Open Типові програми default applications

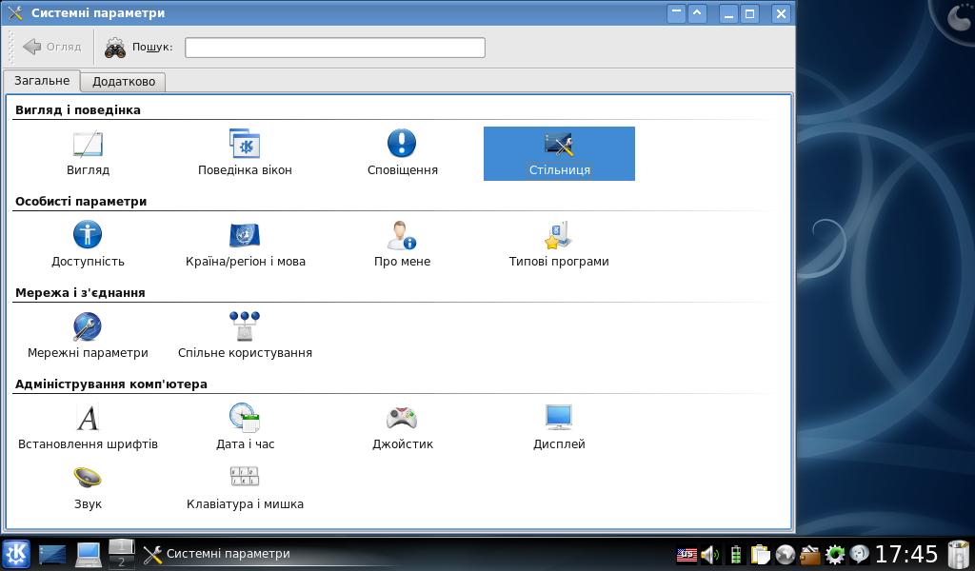559,245
